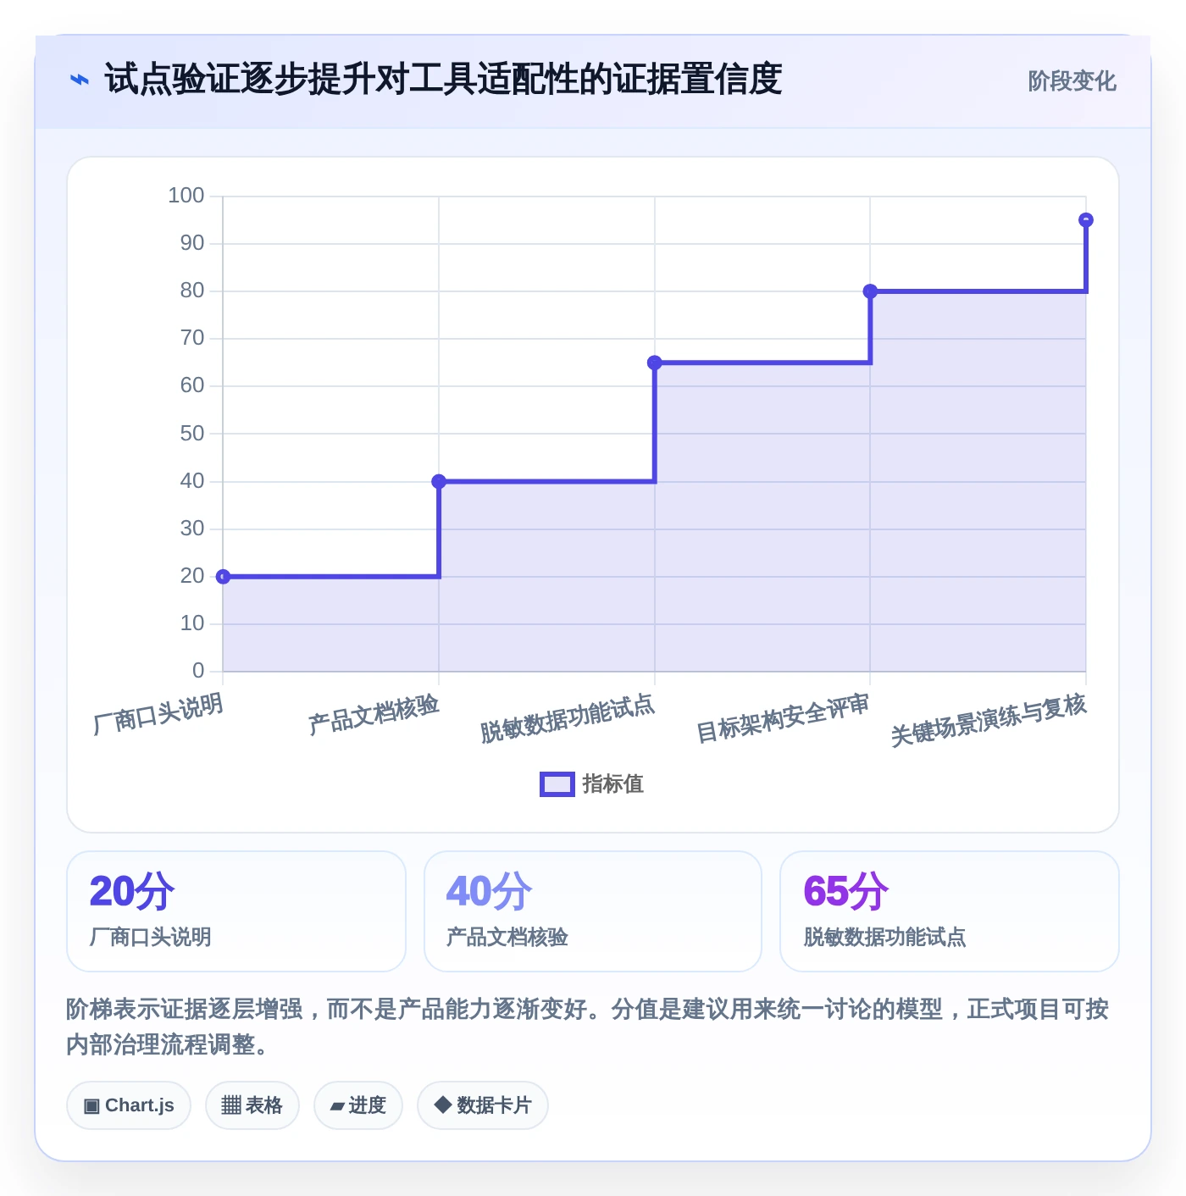Click the 进度 tag chip
Screen dimensions: 1186x1196
pyautogui.click(x=358, y=1105)
